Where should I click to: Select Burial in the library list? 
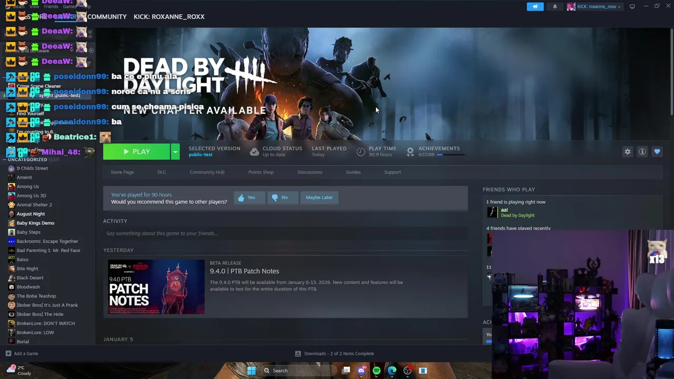click(23, 342)
